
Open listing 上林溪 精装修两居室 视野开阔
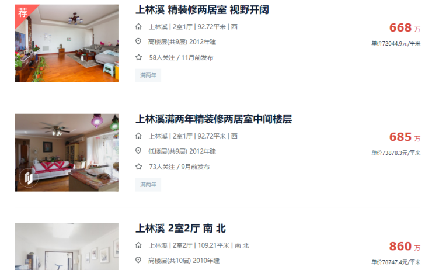202,10
